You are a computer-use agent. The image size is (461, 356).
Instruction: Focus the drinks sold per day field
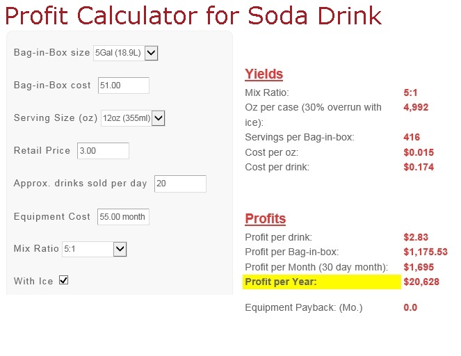(180, 184)
